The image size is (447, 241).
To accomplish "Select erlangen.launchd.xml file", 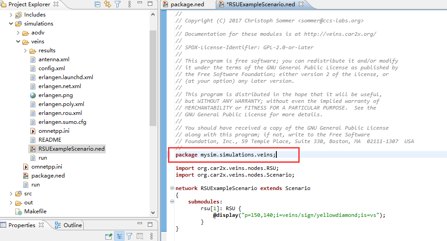I will (65, 77).
